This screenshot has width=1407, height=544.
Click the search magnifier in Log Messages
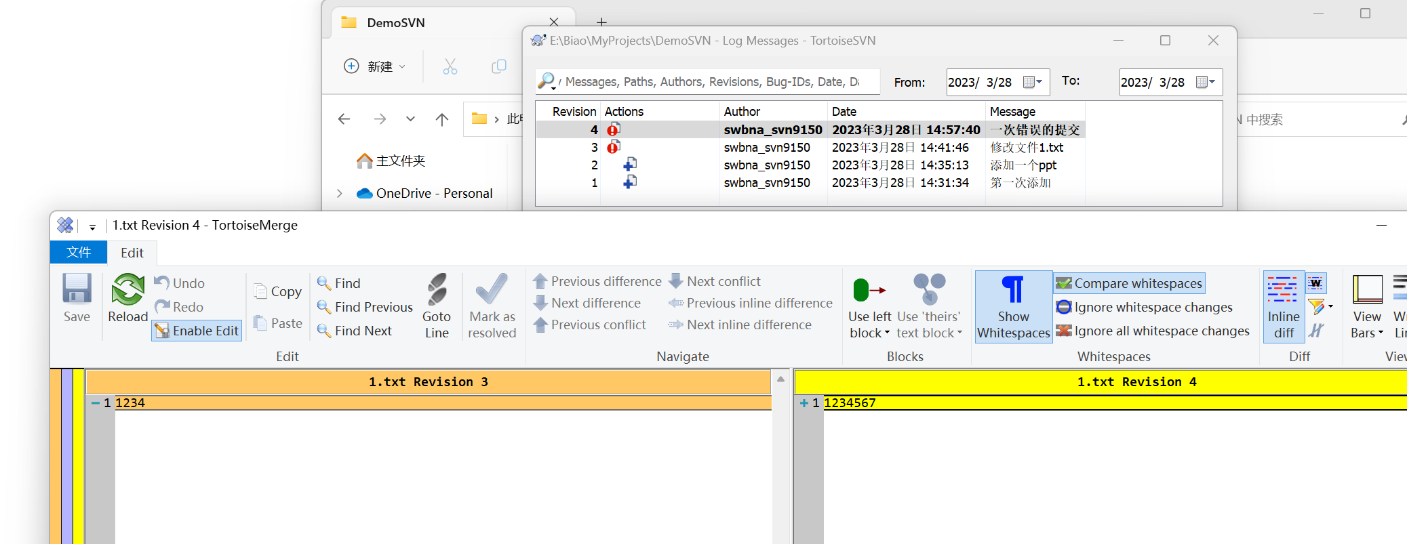pyautogui.click(x=546, y=81)
